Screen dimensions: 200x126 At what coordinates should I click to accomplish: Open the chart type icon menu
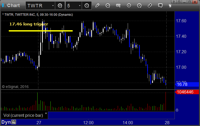pos(108,6)
